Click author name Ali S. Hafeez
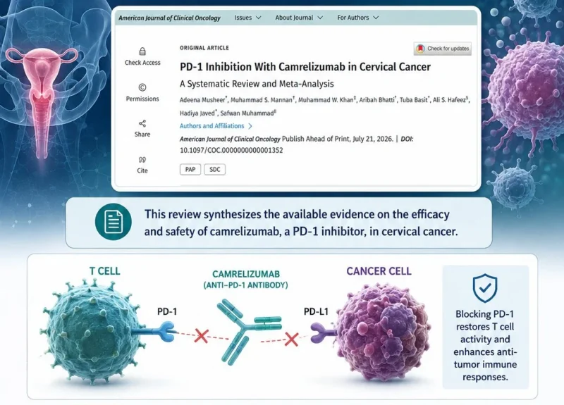 point(449,100)
